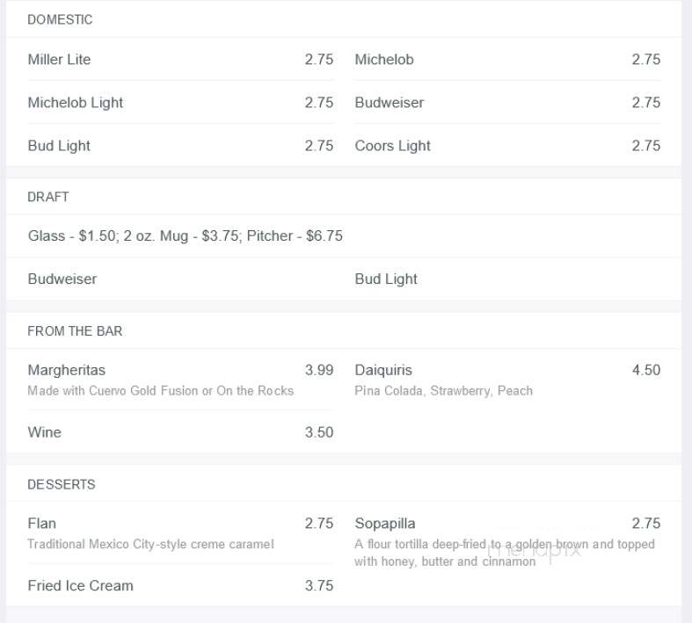Select the Fried Ice Cream item
This screenshot has width=692, height=623.
click(180, 585)
